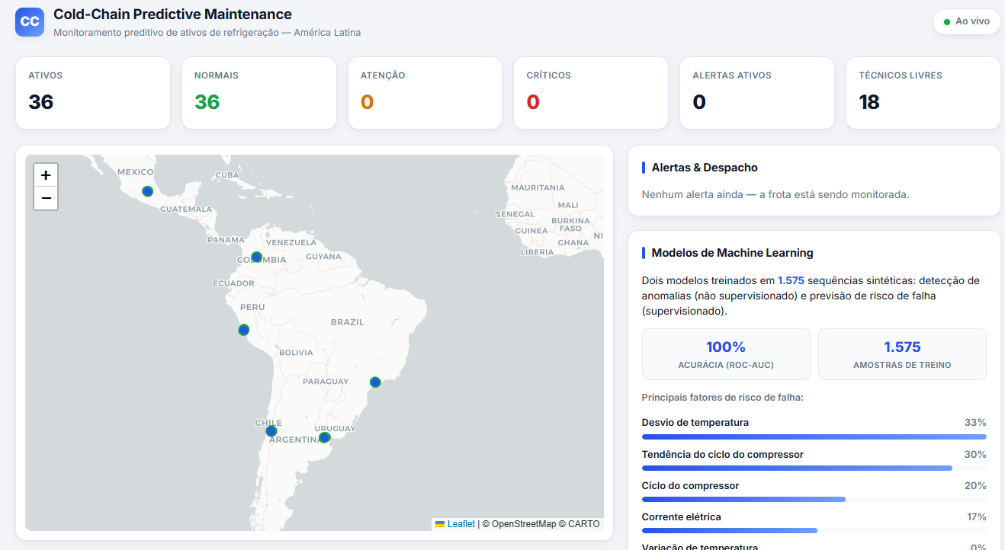This screenshot has width=1005, height=550.
Task: Open the ATENÇÃO summary card
Action: point(425,93)
